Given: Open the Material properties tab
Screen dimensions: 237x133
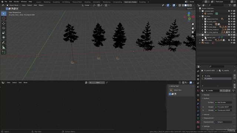Looking at the screenshot, I should (198, 122).
